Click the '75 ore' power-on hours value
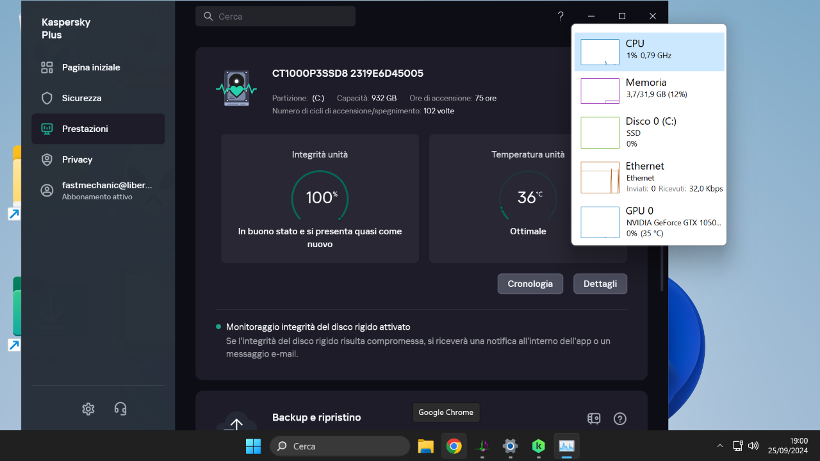 tap(486, 98)
